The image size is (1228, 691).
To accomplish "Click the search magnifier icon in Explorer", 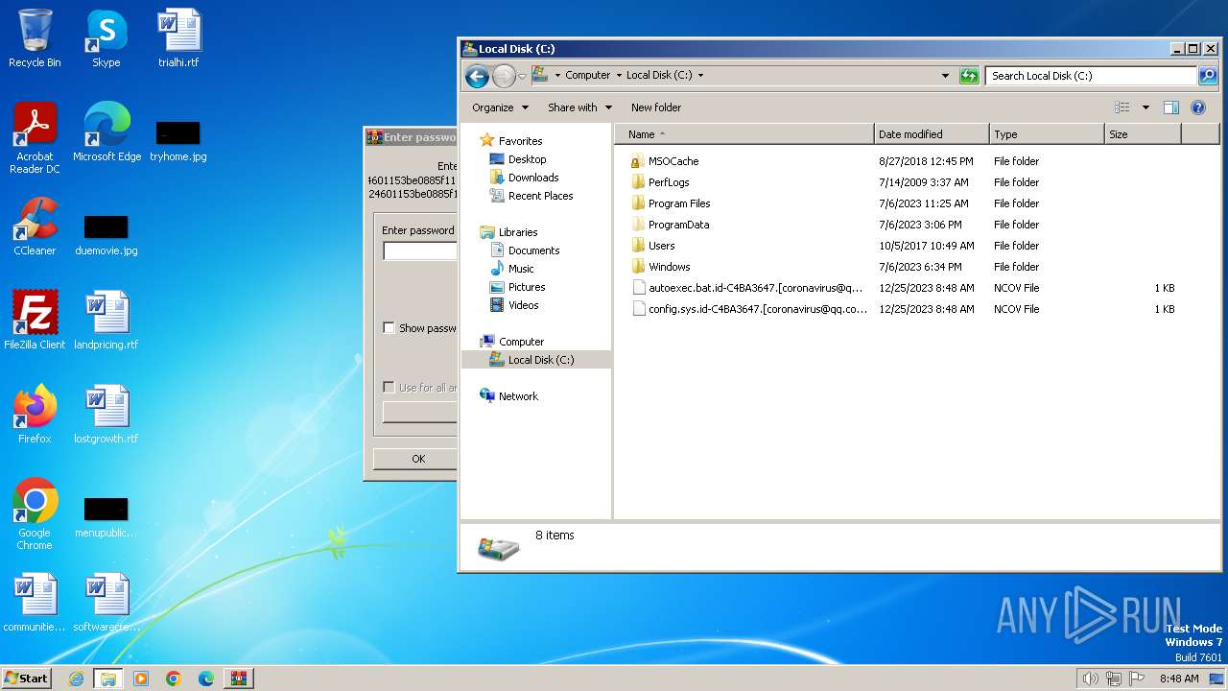I will [x=1208, y=76].
